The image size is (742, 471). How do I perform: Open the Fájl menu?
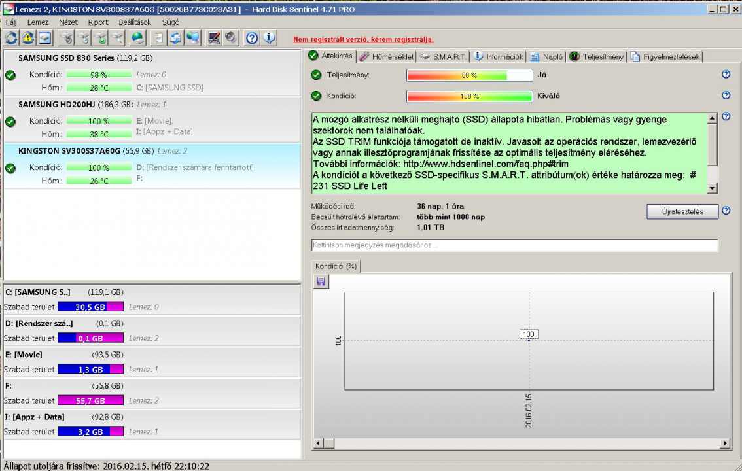pos(11,22)
